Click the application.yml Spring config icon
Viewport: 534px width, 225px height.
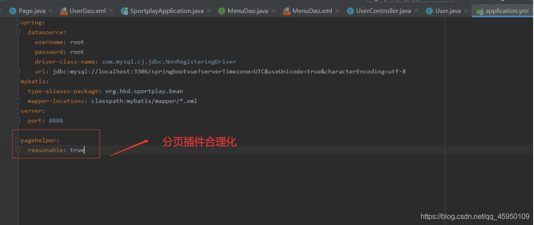coord(480,11)
